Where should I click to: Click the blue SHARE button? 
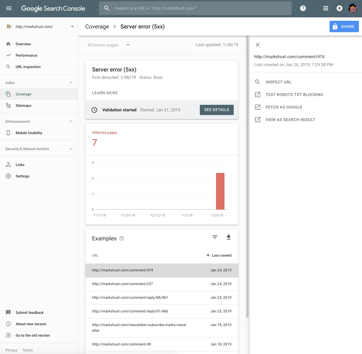[344, 26]
